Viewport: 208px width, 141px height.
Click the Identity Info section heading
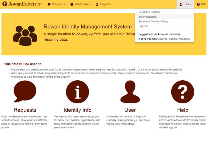[77, 110]
